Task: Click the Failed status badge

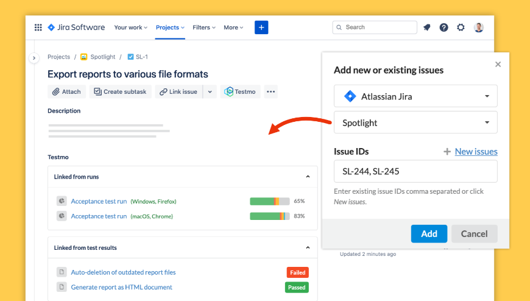Action: (x=297, y=272)
